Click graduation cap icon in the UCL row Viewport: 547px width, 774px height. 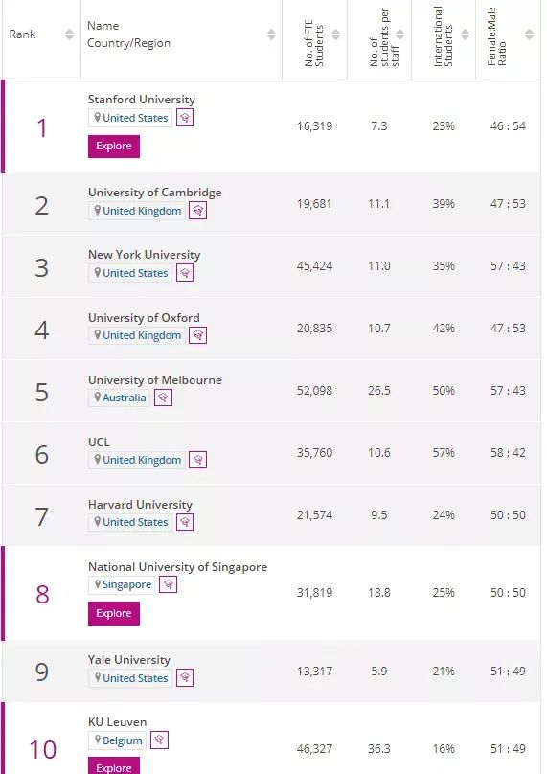198,460
